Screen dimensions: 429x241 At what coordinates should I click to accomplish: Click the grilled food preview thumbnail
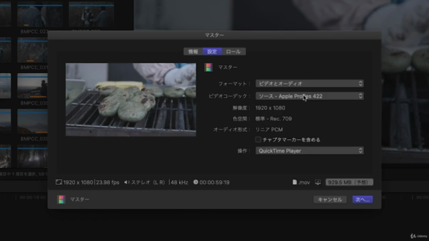click(x=131, y=100)
